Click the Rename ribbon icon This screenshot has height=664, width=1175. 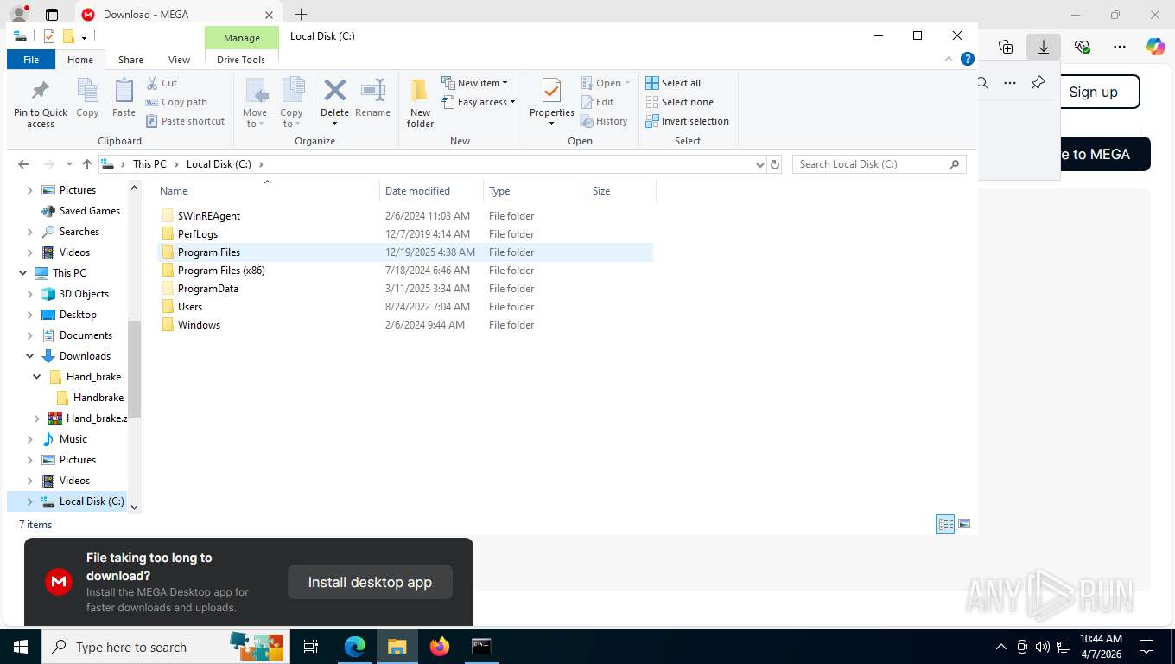pyautogui.click(x=372, y=98)
